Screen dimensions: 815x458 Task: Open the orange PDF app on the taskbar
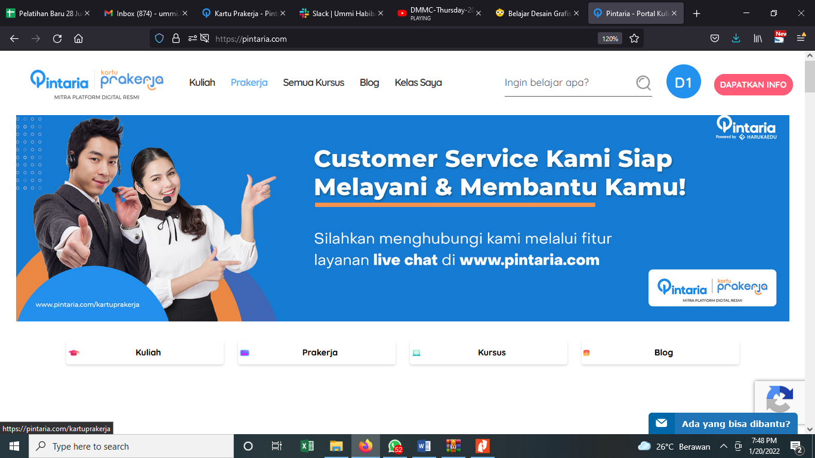(x=483, y=446)
